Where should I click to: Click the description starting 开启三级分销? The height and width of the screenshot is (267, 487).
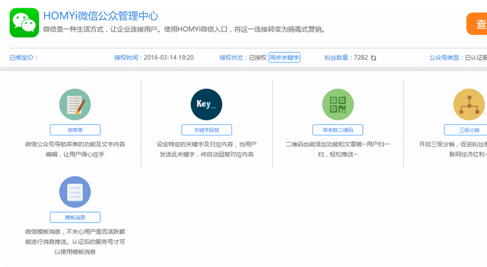pyautogui.click(x=453, y=149)
